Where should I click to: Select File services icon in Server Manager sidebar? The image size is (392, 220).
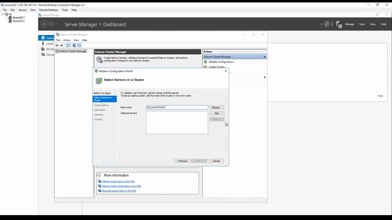pos(43,54)
